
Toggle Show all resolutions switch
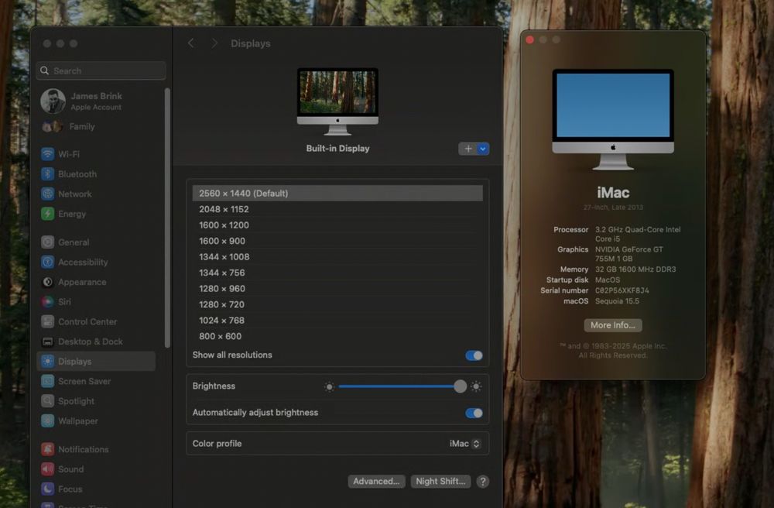474,355
